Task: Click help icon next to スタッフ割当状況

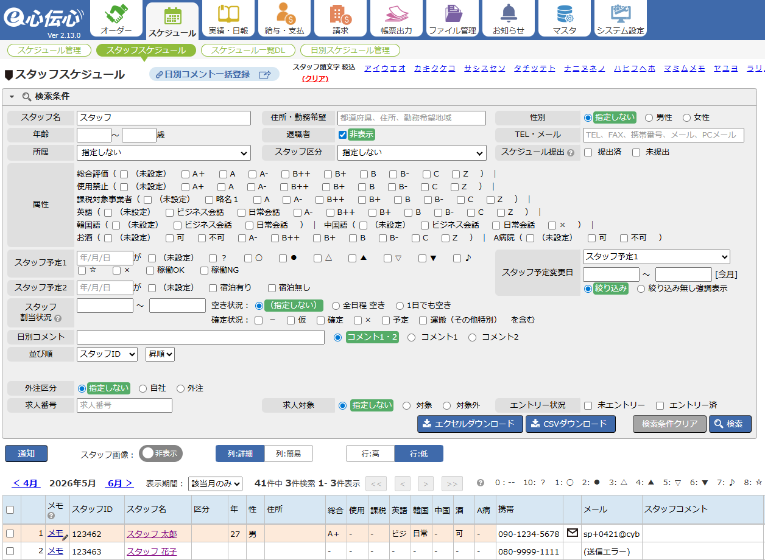Action: click(x=58, y=318)
